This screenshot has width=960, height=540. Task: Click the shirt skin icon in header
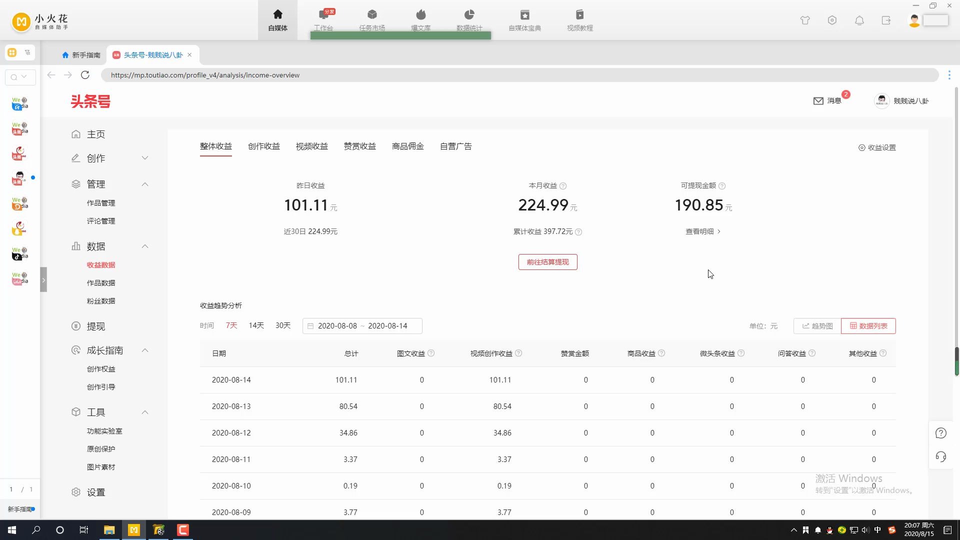click(805, 20)
